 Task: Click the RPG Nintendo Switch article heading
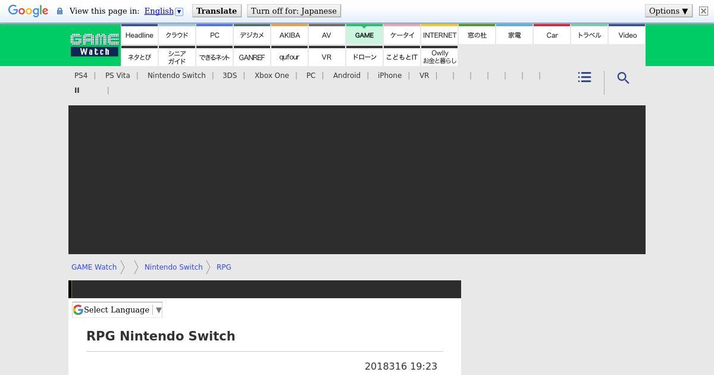[161, 336]
